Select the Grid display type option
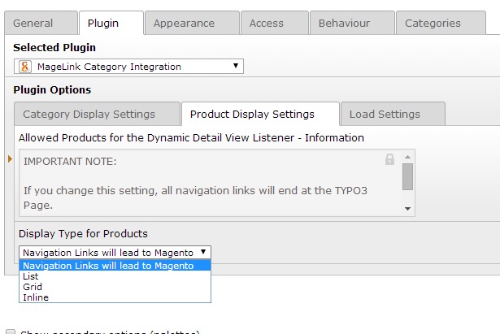Image resolution: width=500 pixels, height=334 pixels. [x=33, y=287]
